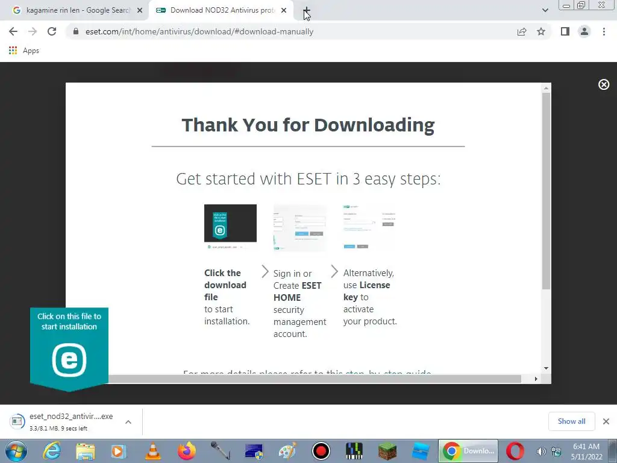Launch VLC media player from taskbar
617x463 pixels.
(x=152, y=451)
